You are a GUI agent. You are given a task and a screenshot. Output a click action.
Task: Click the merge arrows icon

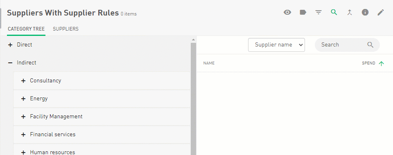(350, 12)
